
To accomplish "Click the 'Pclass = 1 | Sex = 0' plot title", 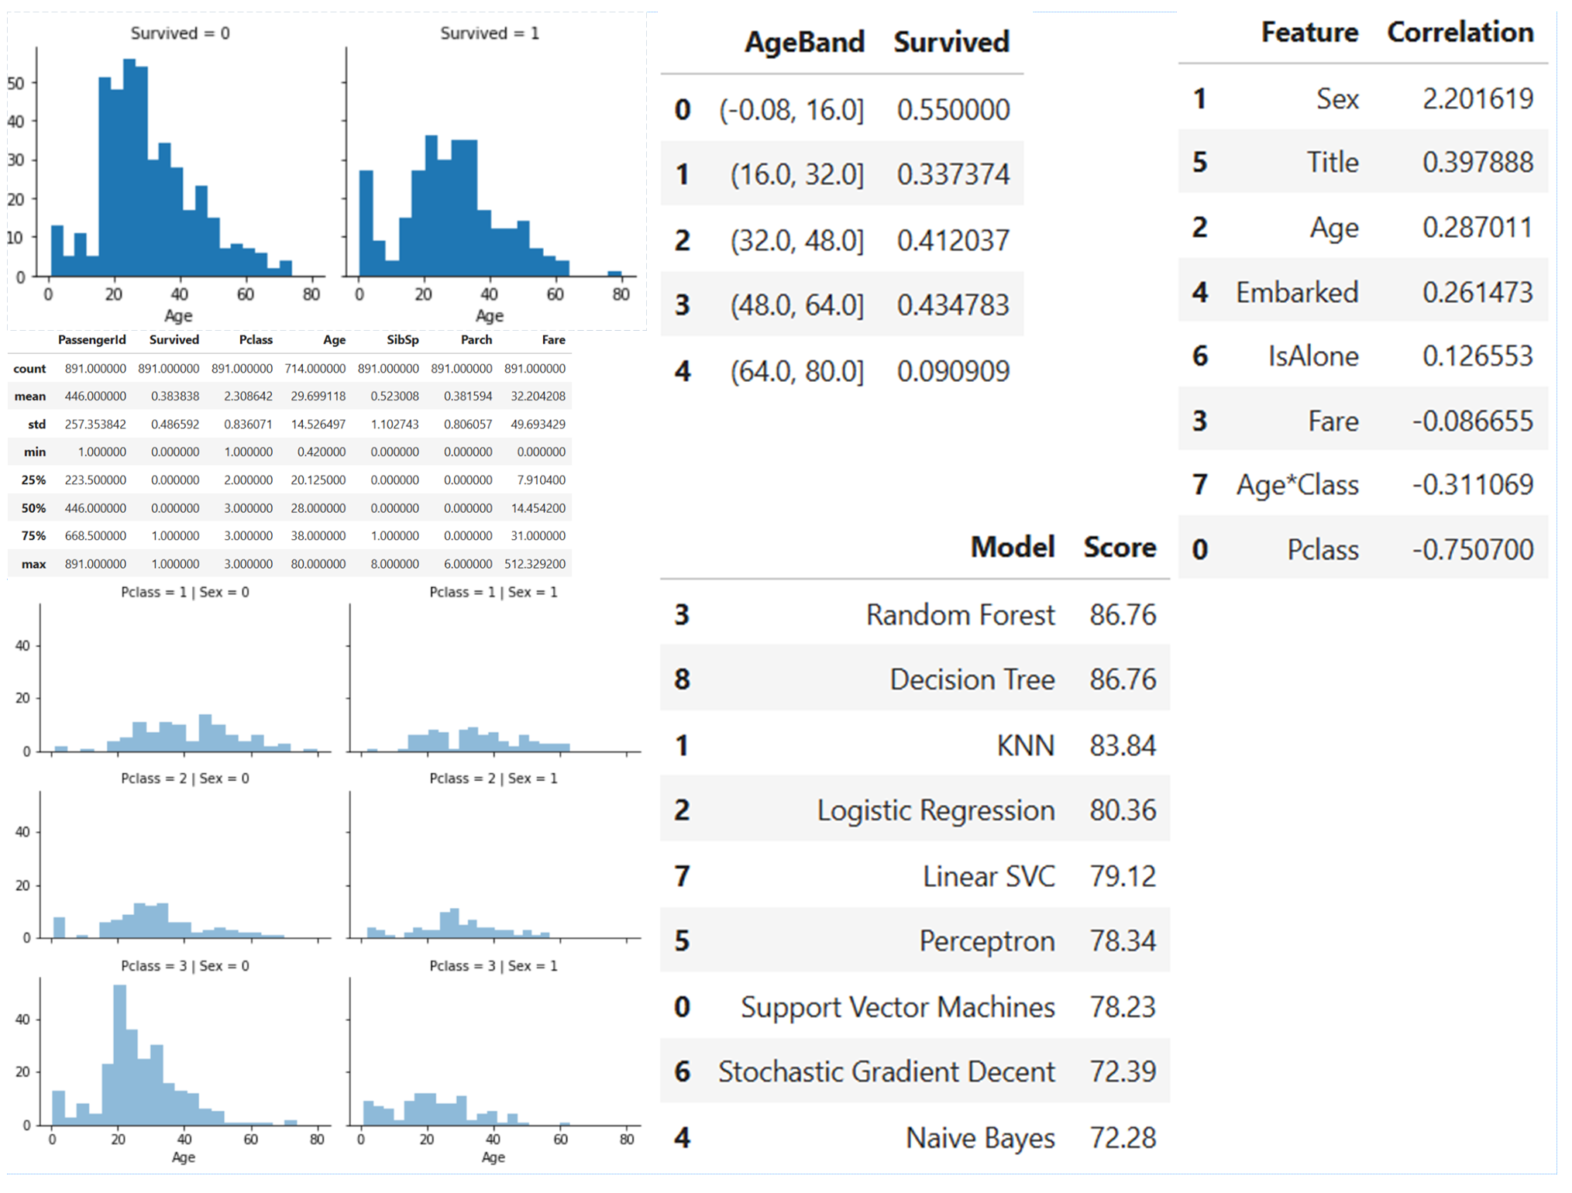I will click(x=185, y=592).
